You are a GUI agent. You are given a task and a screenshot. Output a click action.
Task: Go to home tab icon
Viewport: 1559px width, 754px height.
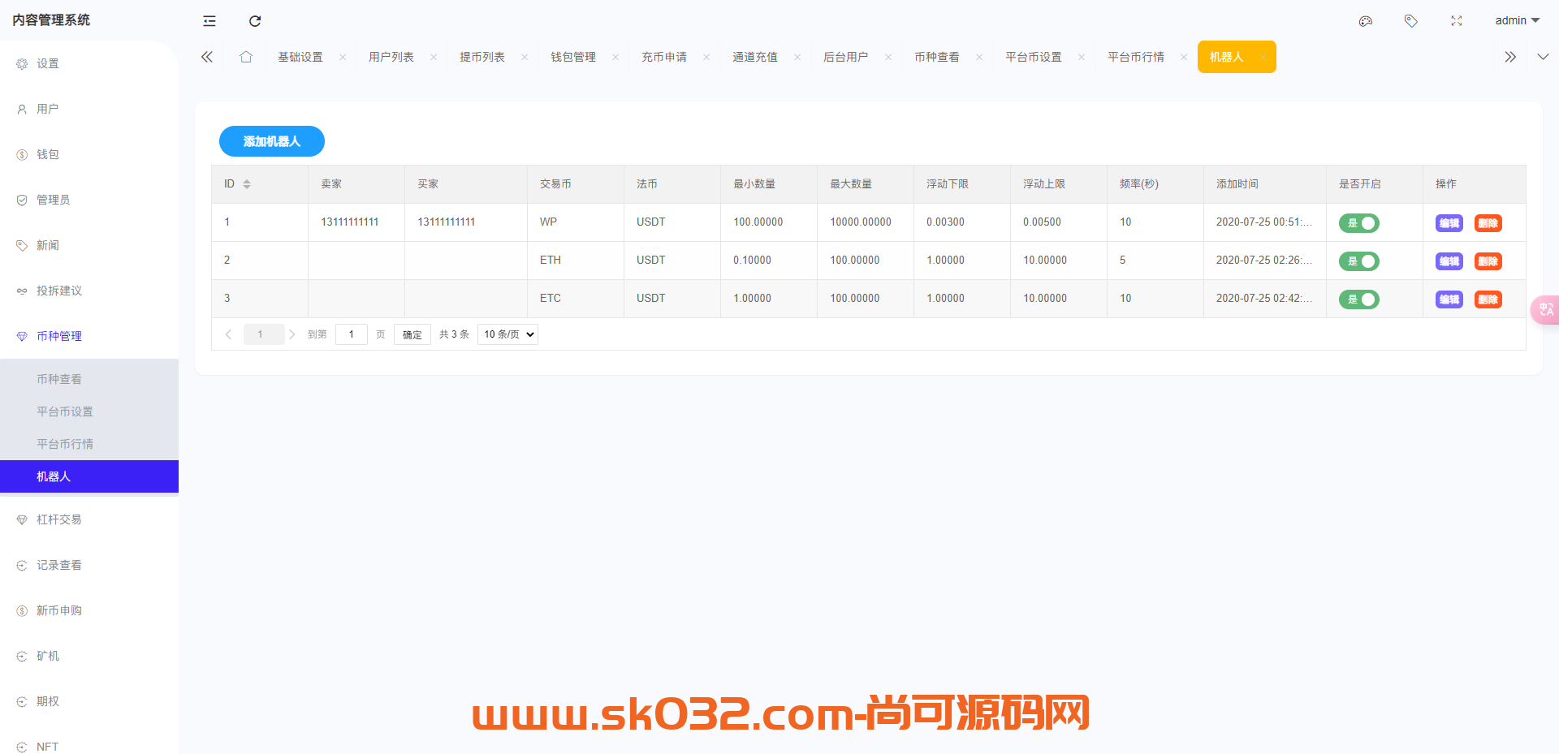[x=246, y=57]
